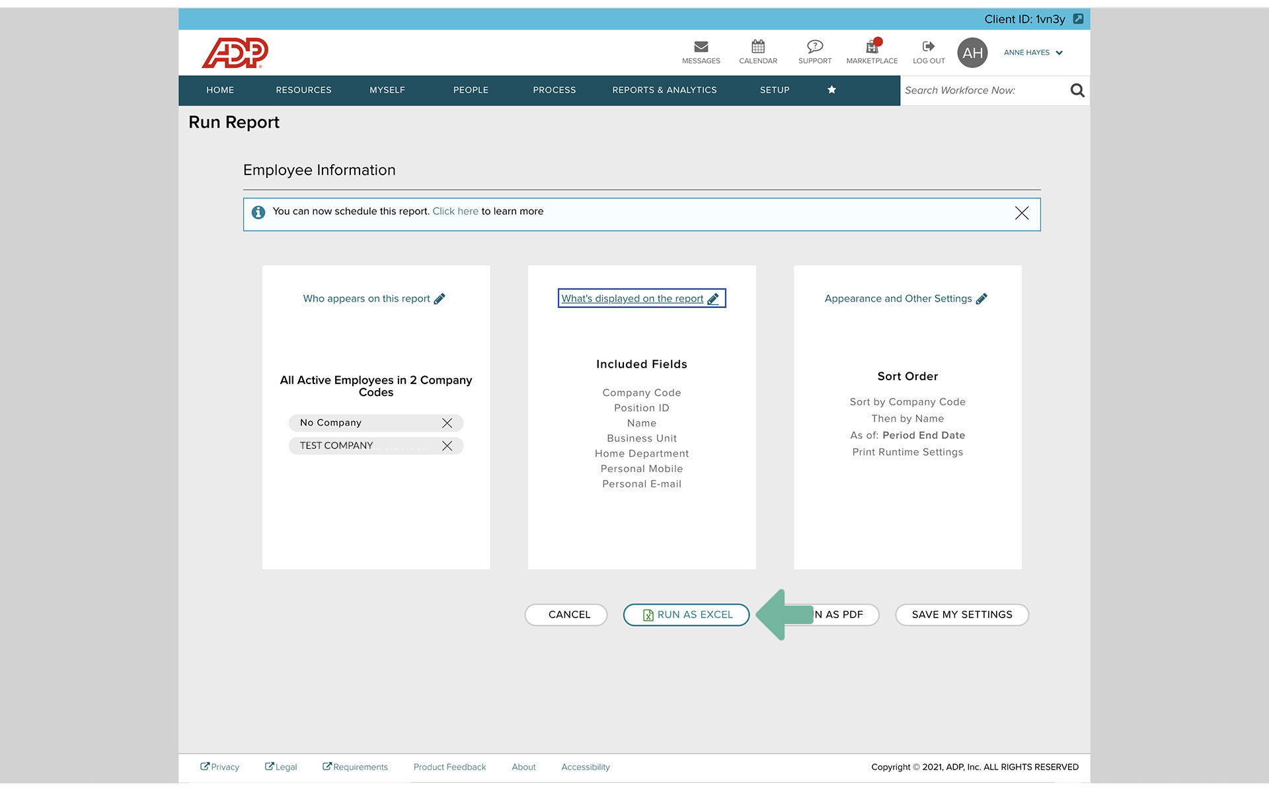Click the Then by Name text
This screenshot has width=1269, height=790.
tap(907, 418)
